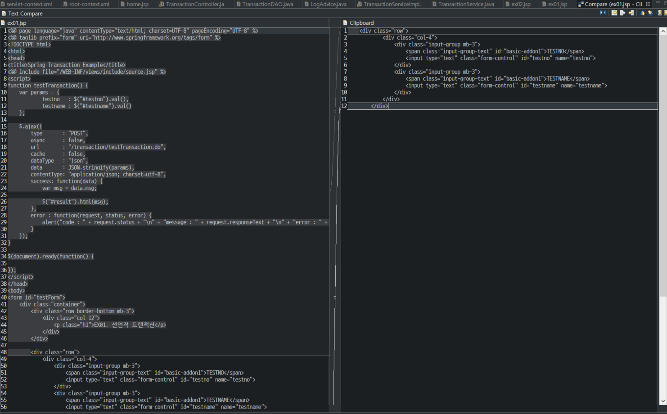Click the 'Text Compare' header label
Viewport: 667px width, 414px height.
point(25,13)
